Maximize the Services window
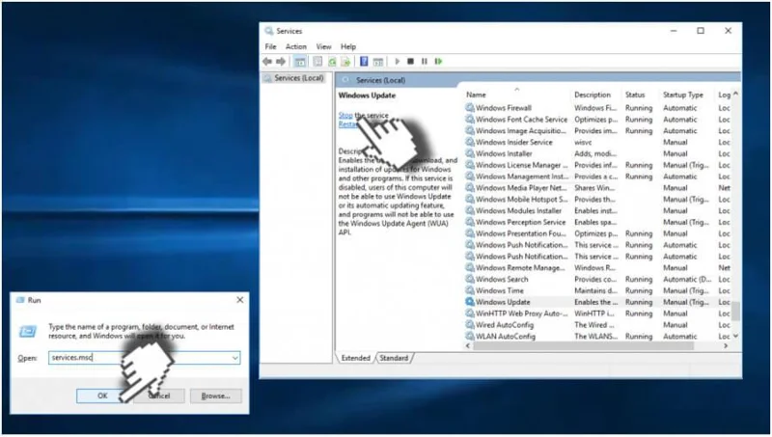Screen dimensions: 772x437 click(x=701, y=31)
